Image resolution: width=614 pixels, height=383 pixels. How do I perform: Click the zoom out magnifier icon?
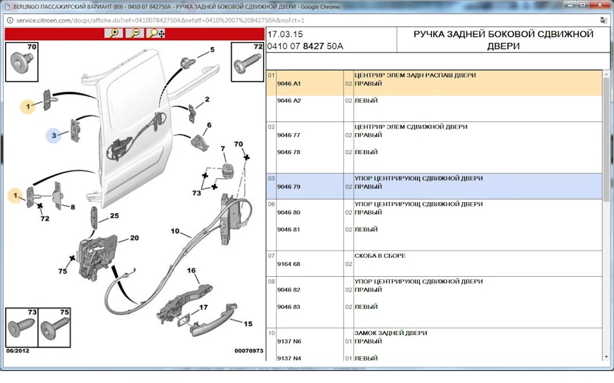pyautogui.click(x=135, y=33)
